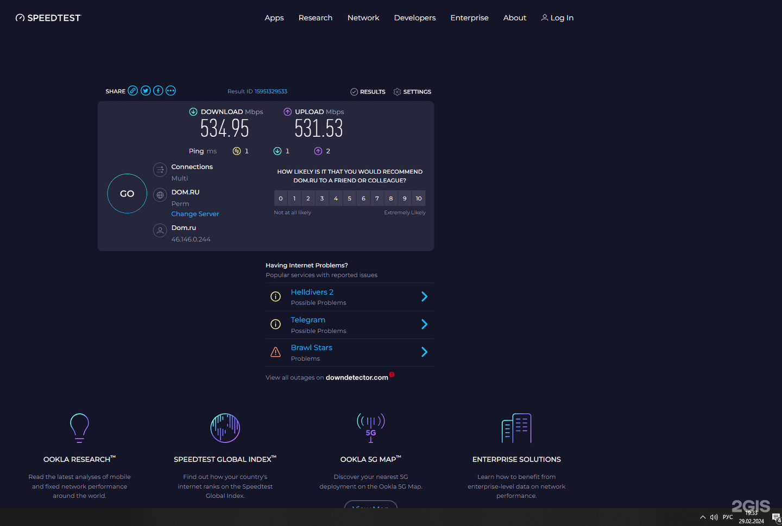Click the DOM.RU server globe icon
The height and width of the screenshot is (526, 782).
(x=160, y=195)
